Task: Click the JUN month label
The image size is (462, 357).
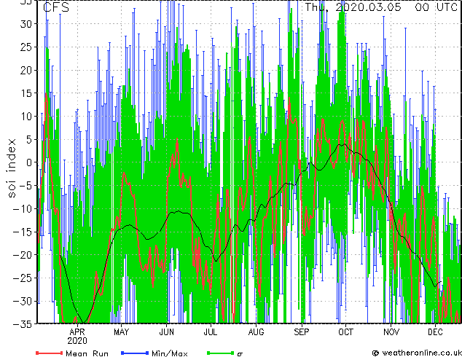Action: [x=166, y=332]
